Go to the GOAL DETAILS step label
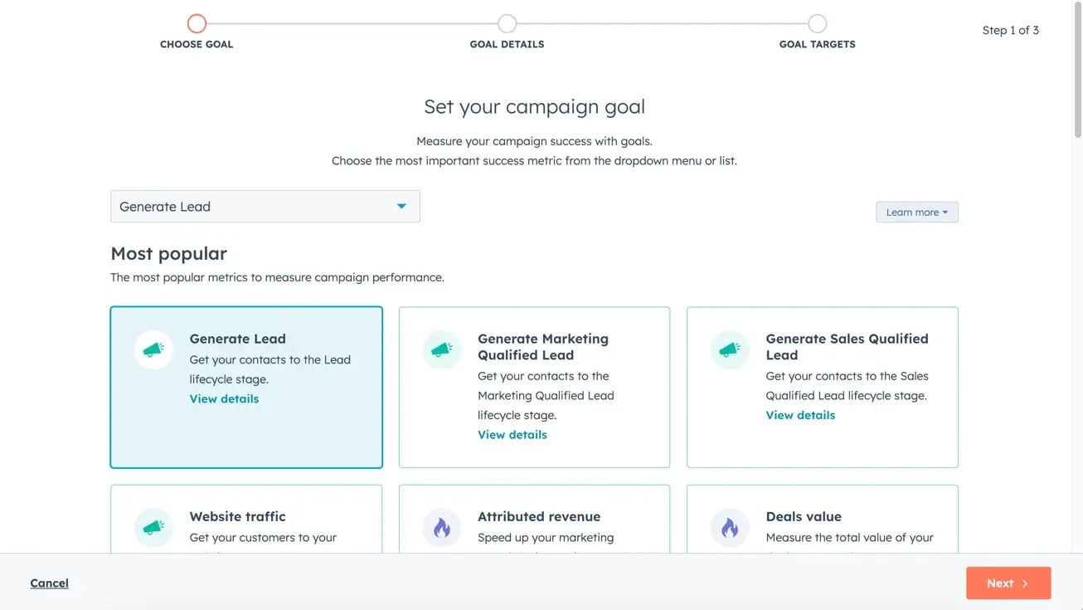 click(508, 45)
